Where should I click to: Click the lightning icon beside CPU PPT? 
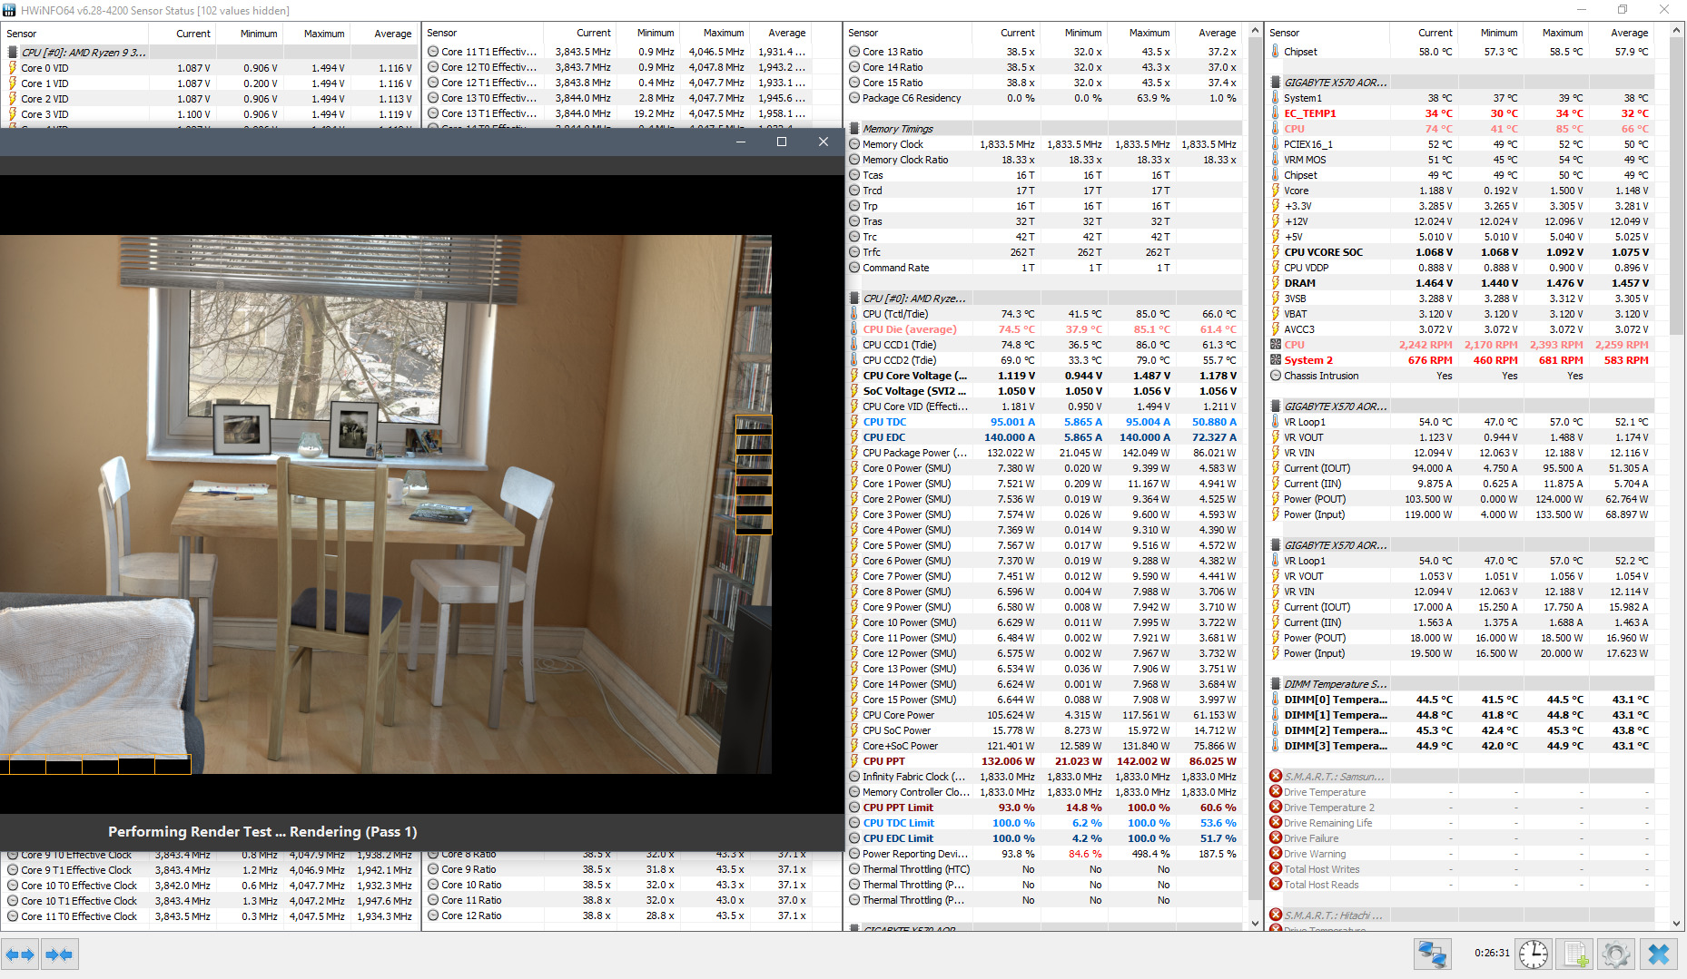tap(854, 761)
